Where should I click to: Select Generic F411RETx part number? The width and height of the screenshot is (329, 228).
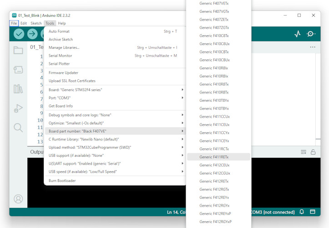(x=218, y=157)
